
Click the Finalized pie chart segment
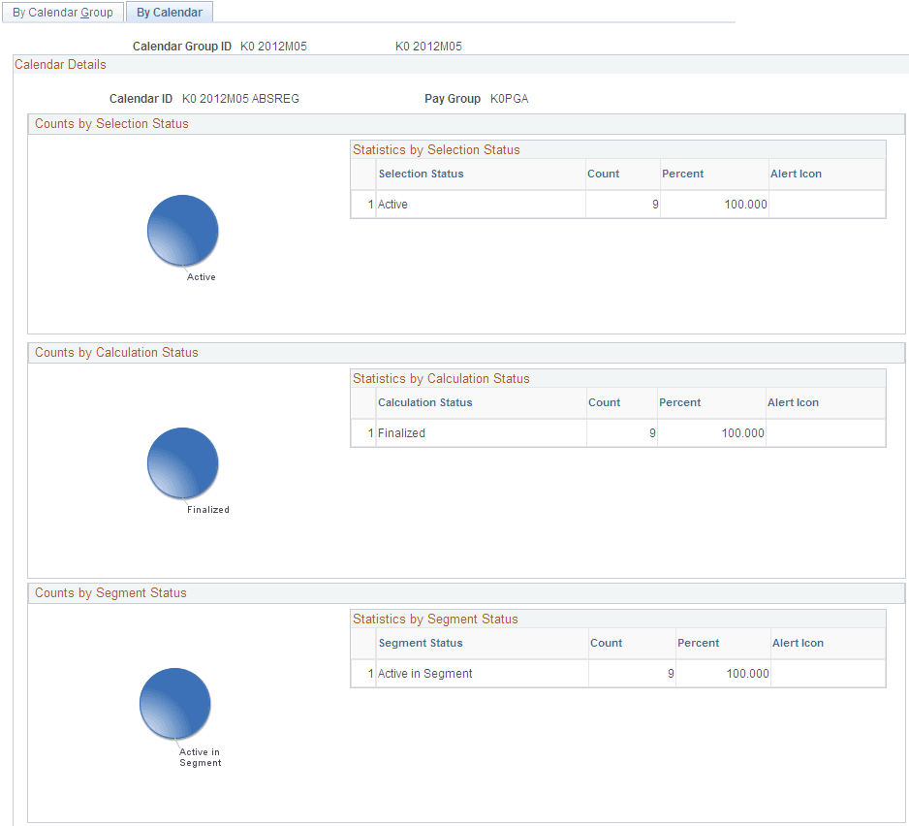click(183, 462)
